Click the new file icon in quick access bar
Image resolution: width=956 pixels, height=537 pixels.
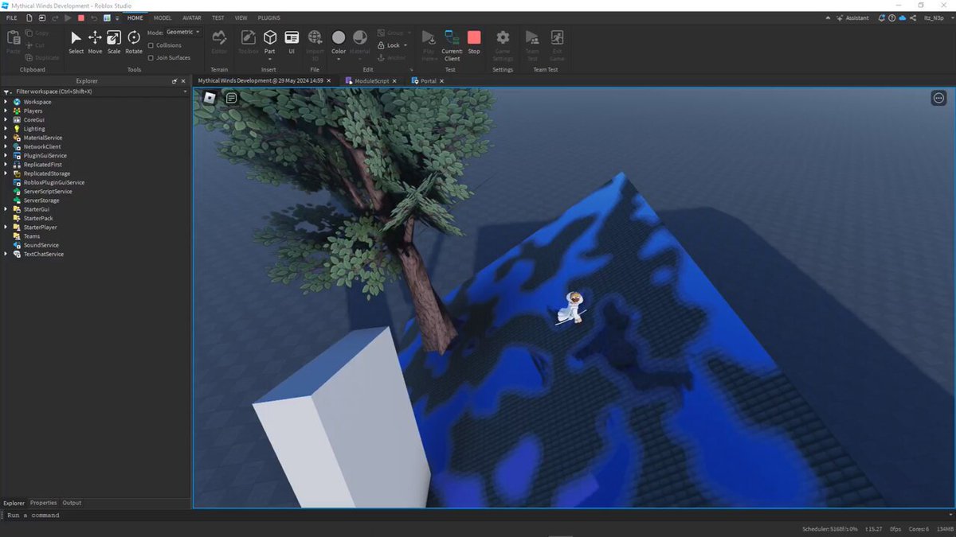30,18
